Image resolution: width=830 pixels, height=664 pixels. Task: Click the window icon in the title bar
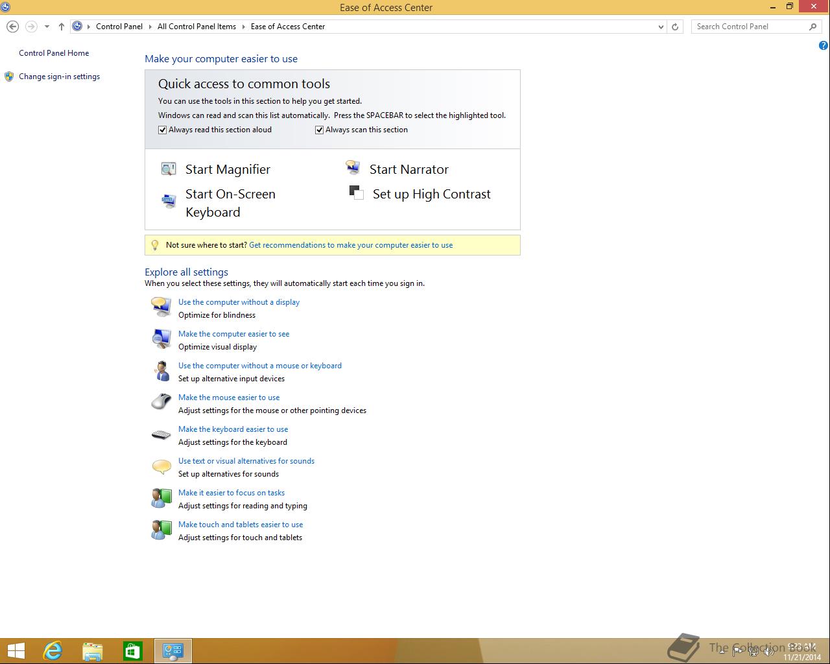[5, 7]
